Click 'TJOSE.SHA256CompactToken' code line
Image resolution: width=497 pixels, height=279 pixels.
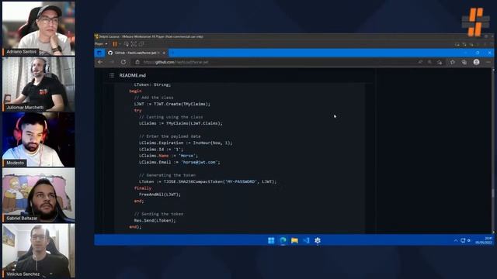tap(207, 182)
